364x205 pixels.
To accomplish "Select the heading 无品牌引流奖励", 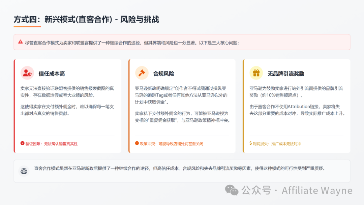I will 286,74.
